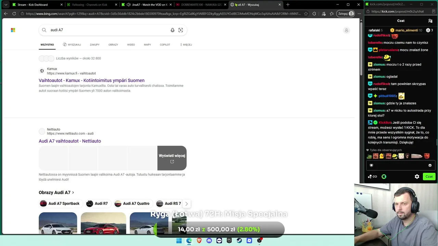The image size is (438, 246).
Task: Reload the Bing search page
Action: pos(14,14)
